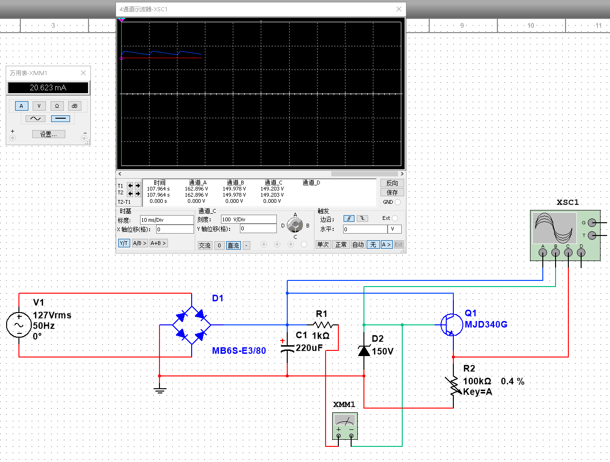Click the oscilloscope horizontal scrollbar thumb
The image size is (610, 462).
(x=365, y=174)
